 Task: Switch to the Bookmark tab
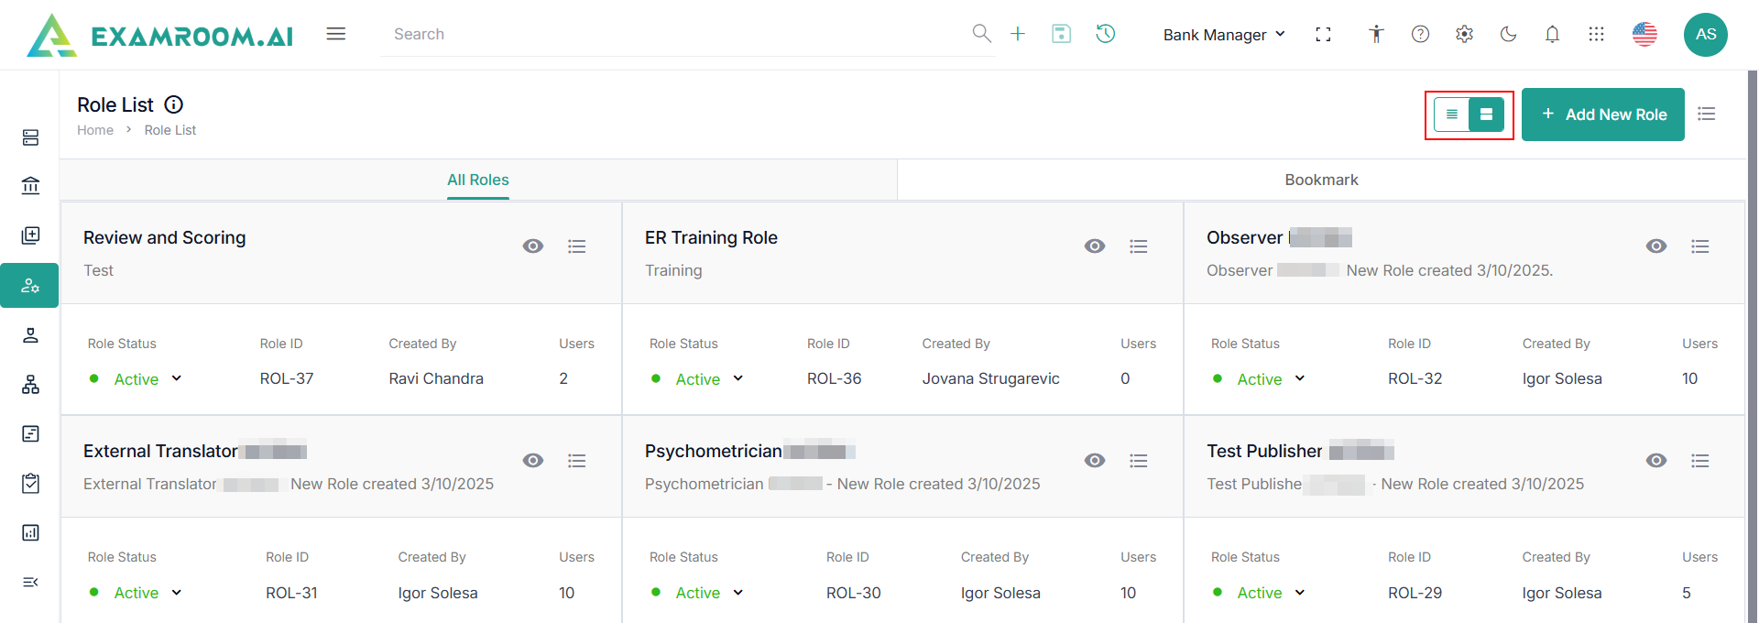tap(1321, 180)
